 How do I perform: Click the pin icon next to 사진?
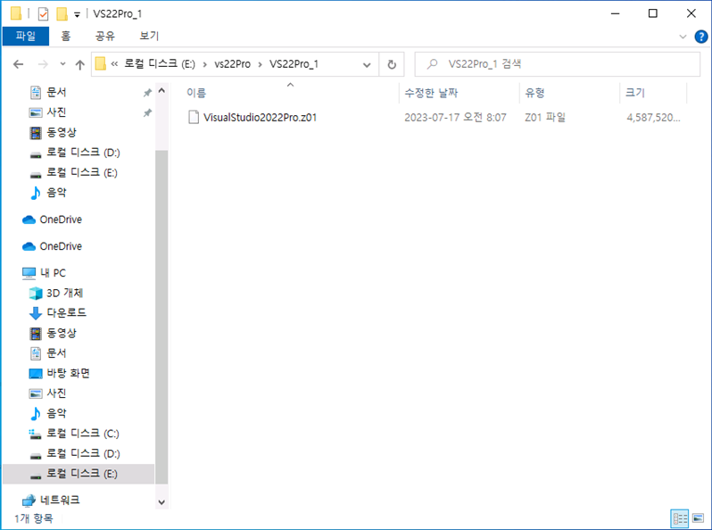(x=147, y=112)
